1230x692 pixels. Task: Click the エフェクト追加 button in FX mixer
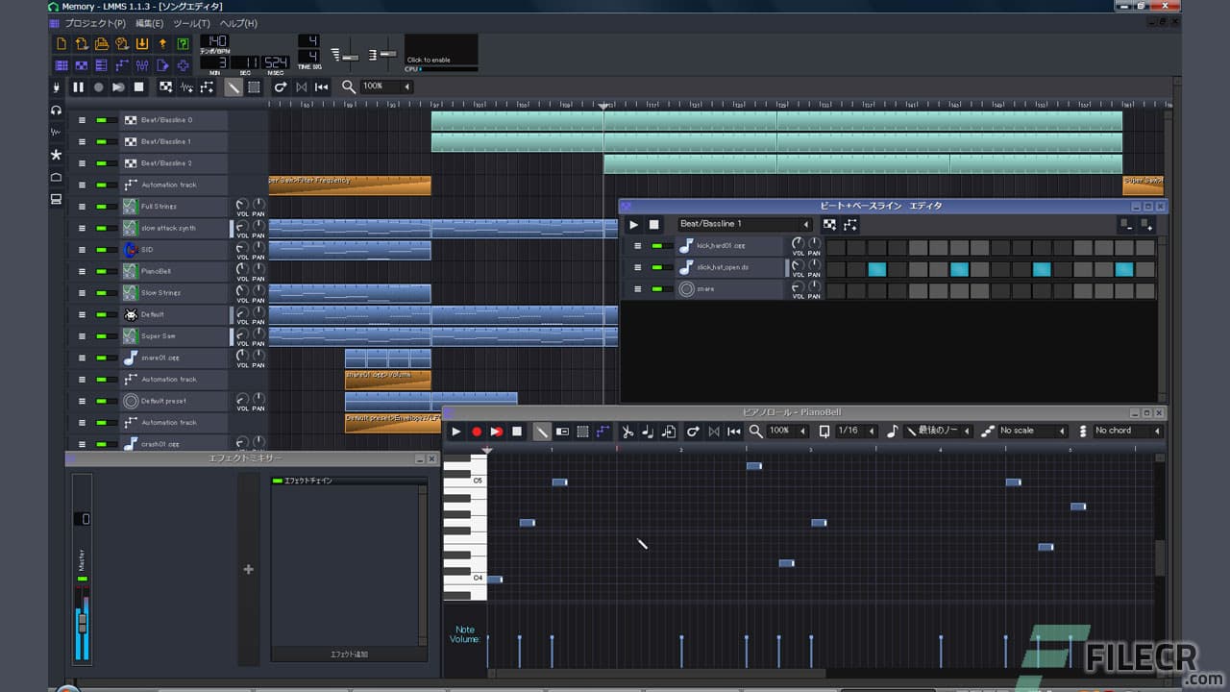pyautogui.click(x=348, y=654)
